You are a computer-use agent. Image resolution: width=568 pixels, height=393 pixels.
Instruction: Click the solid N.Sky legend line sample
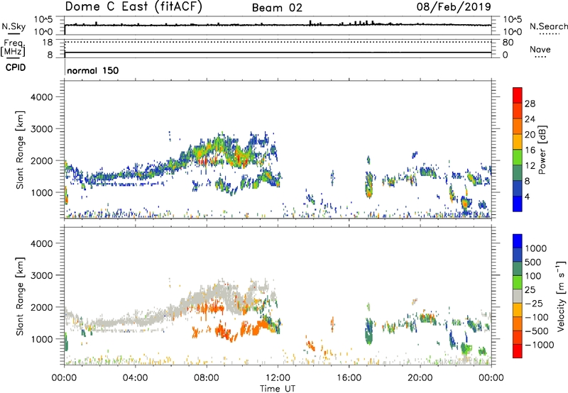point(13,34)
